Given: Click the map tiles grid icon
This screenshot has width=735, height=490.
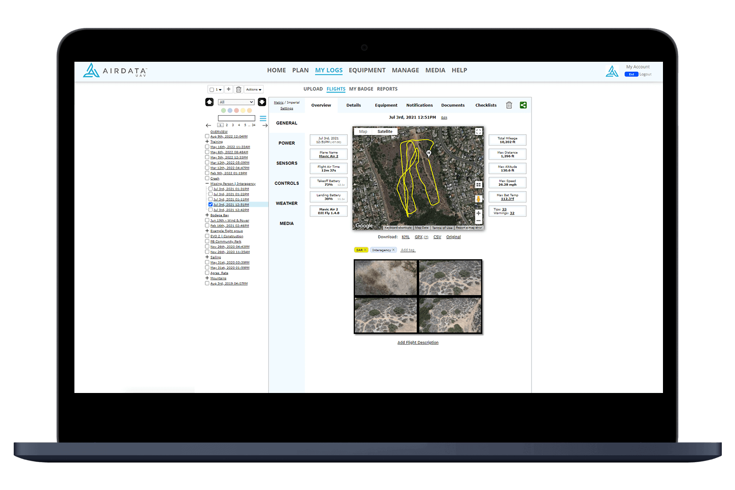Looking at the screenshot, I should [x=478, y=185].
